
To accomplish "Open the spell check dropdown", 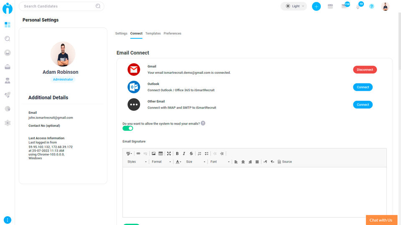I will 129,154.
